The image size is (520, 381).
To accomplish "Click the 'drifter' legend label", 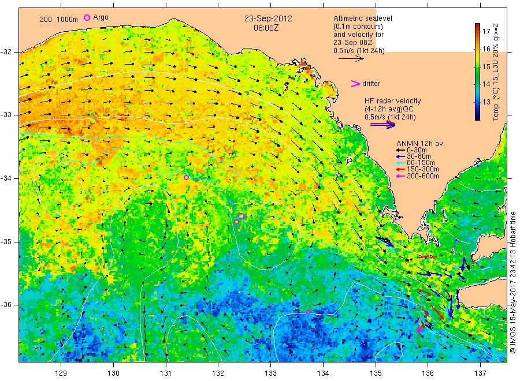I will [371, 84].
